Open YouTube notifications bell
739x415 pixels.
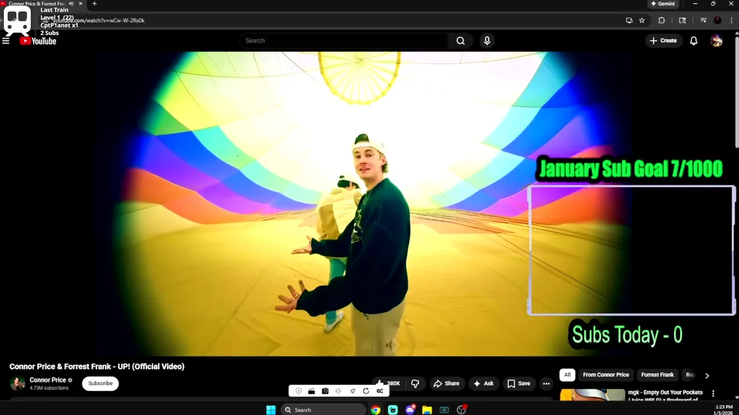[693, 41]
